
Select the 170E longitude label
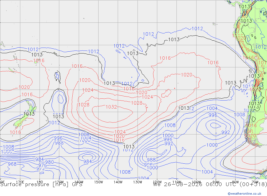coord(20,182)
